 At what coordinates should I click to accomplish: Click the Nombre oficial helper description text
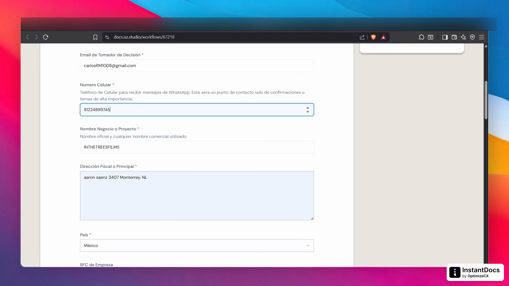tap(133, 137)
